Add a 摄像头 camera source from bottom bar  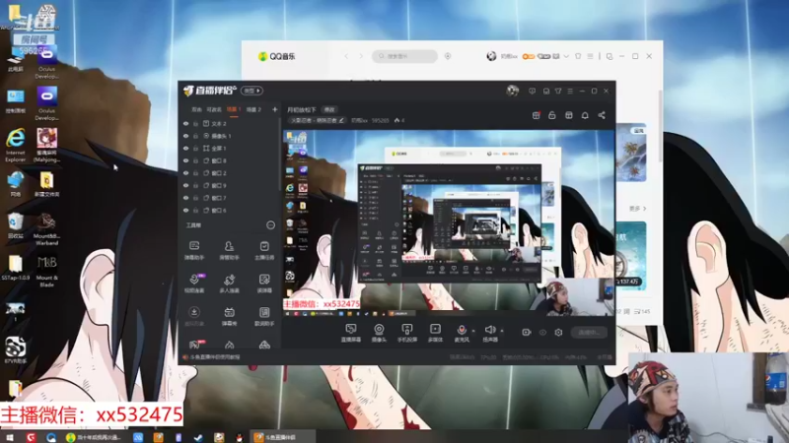click(379, 333)
